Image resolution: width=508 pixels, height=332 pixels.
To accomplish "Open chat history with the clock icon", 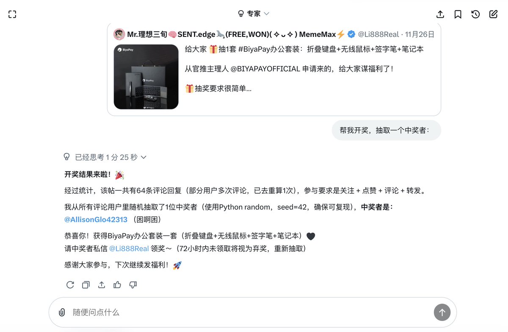I will click(476, 14).
